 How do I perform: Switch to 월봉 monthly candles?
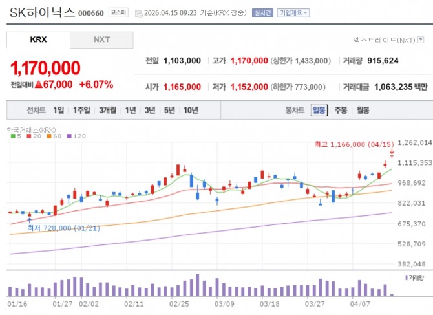point(363,110)
